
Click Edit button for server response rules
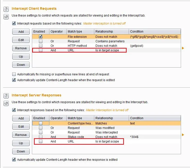click(21, 126)
